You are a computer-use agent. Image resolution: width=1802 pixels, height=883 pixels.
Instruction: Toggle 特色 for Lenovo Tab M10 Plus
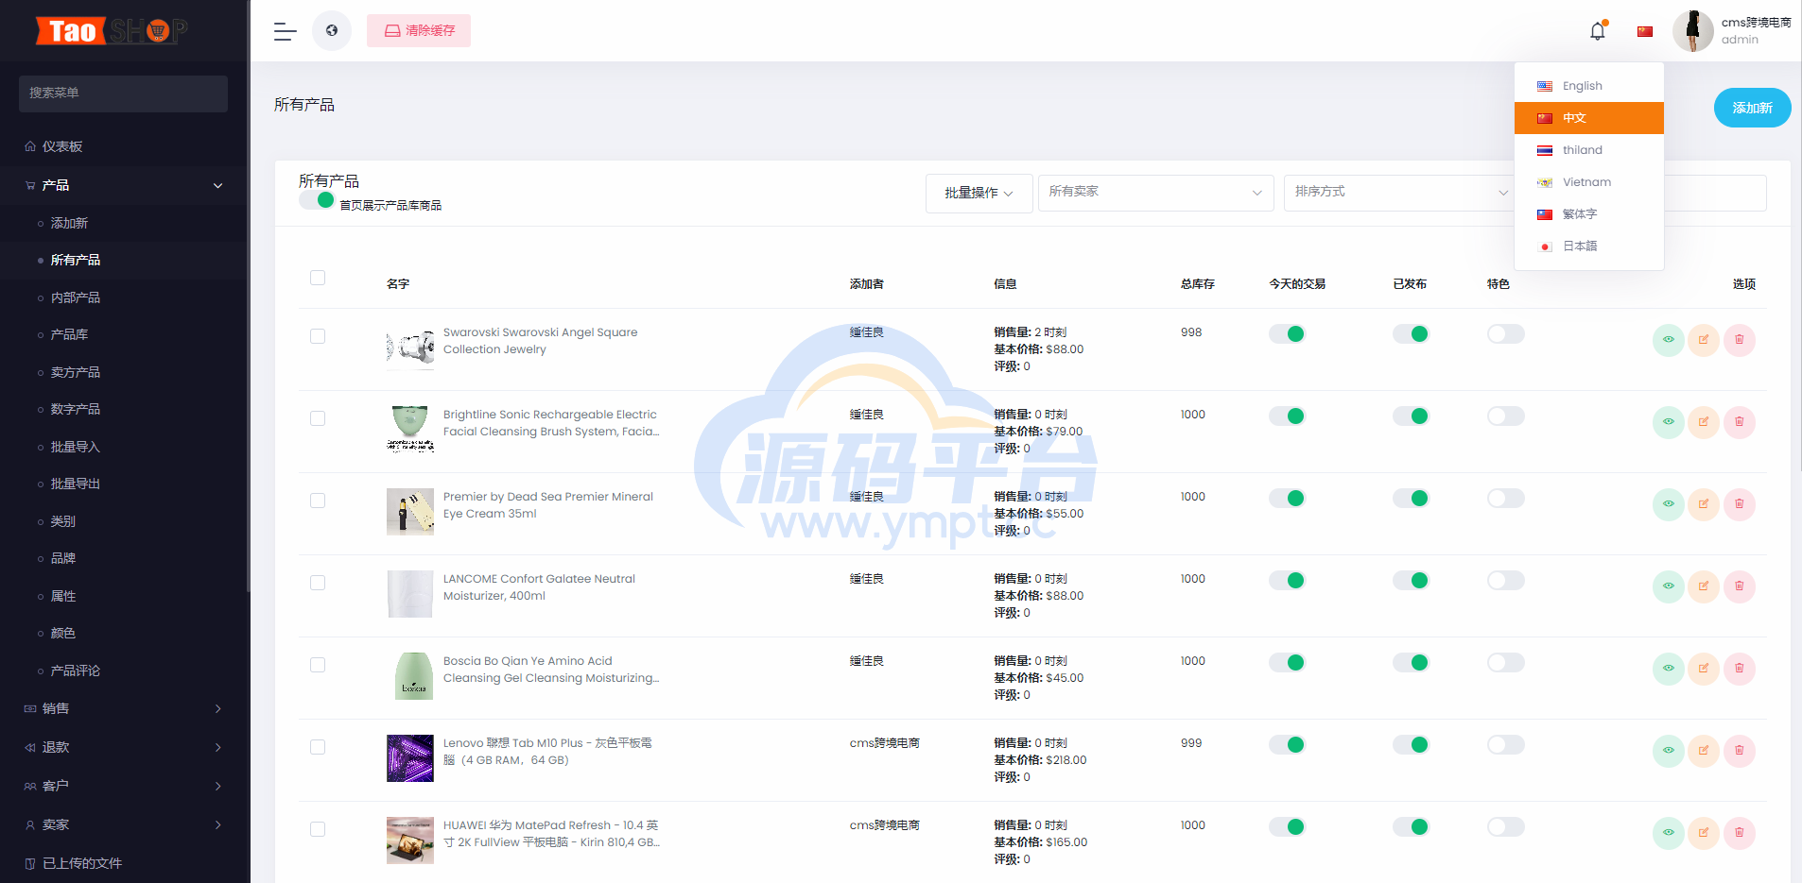tap(1505, 744)
